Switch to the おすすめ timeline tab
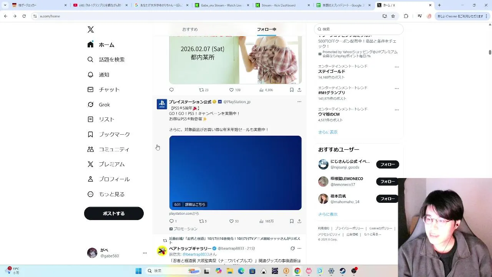 tap(190, 29)
